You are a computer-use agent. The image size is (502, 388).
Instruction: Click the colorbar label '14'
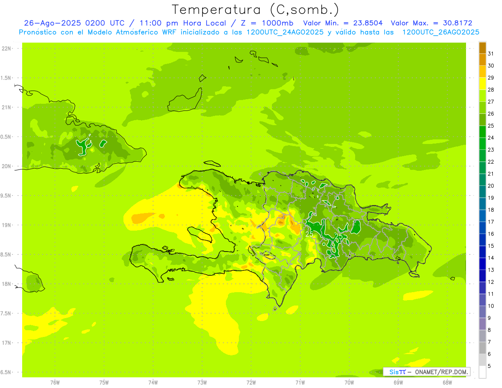coord(491,258)
